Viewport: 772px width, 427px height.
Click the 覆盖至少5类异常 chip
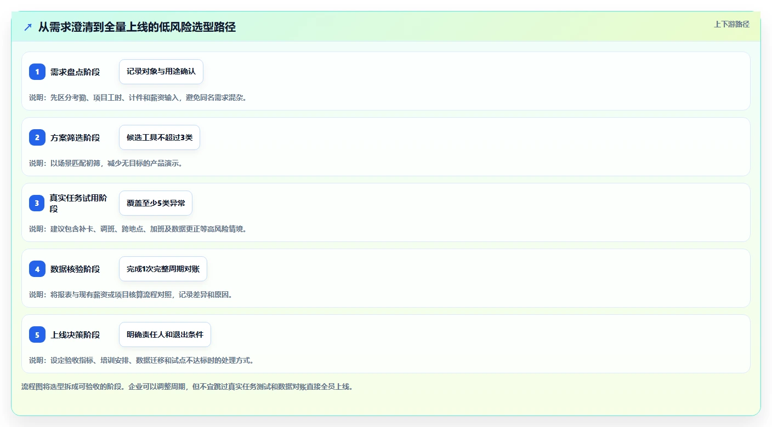156,203
